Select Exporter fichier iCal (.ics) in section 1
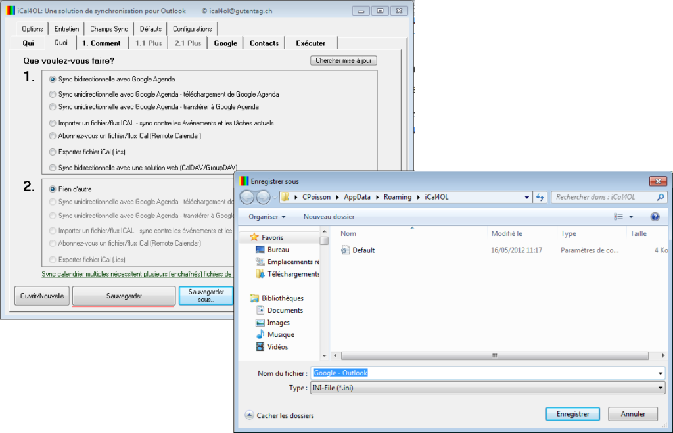 [x=53, y=152]
